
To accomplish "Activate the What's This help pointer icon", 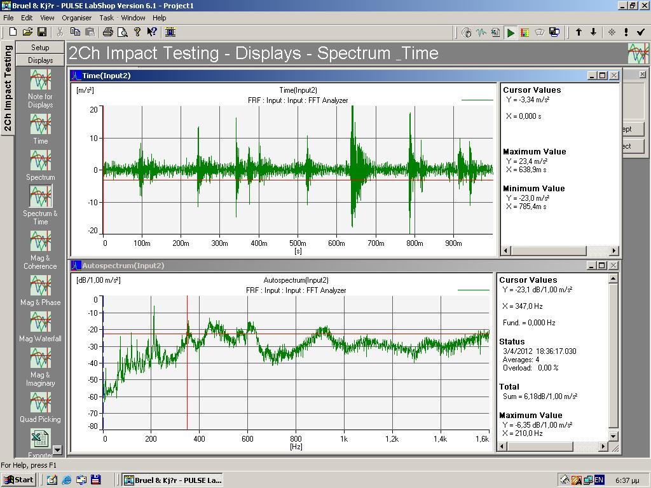I will [x=152, y=32].
